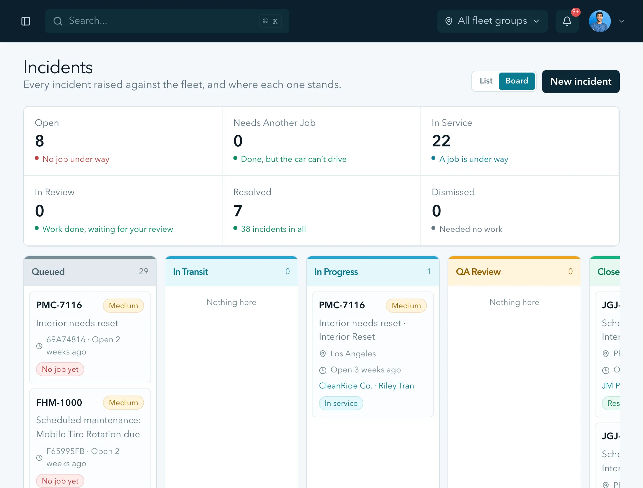
Task: Click the 9+ notification count badge
Action: tap(575, 12)
